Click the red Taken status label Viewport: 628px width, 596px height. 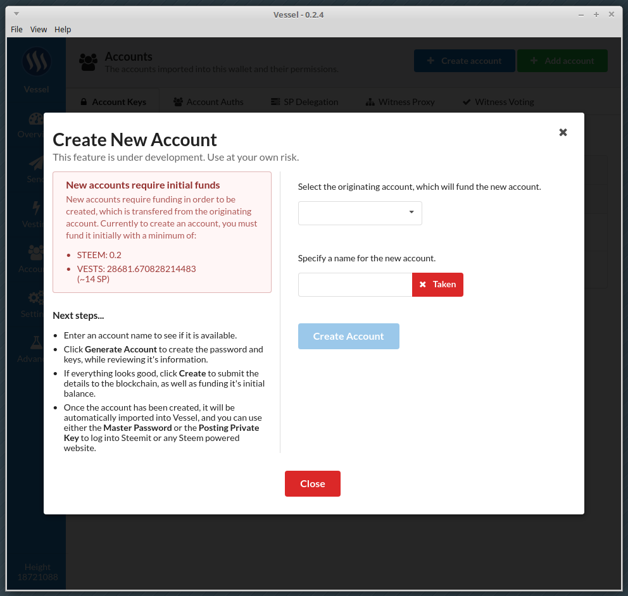437,285
